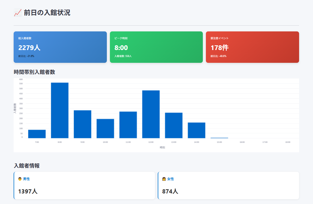
Task: Click the male emoji icon beside 男性
Action: point(20,179)
